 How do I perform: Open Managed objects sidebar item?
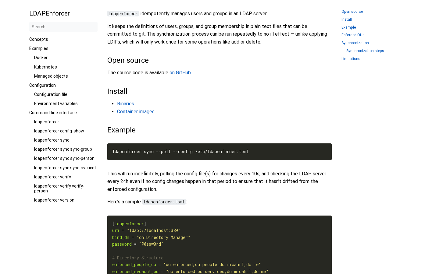pos(51,76)
